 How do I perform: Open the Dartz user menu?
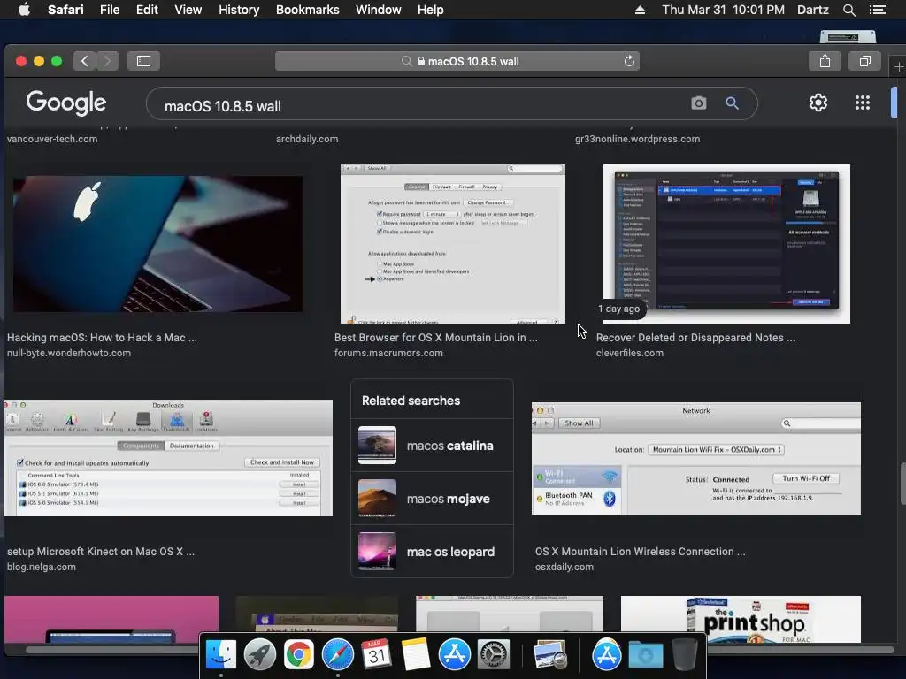[x=812, y=10]
